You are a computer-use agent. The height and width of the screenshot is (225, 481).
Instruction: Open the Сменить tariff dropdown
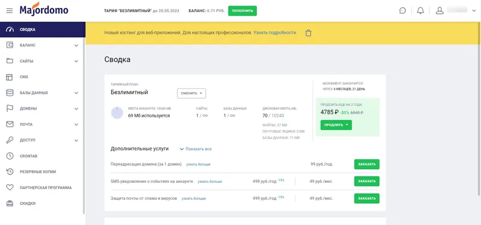[x=191, y=93]
